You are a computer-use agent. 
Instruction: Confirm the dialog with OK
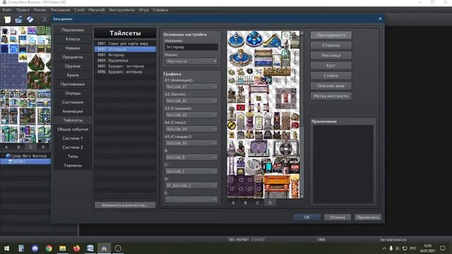307,217
